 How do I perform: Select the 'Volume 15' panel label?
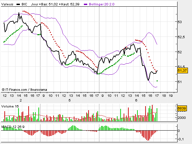coord(10,106)
